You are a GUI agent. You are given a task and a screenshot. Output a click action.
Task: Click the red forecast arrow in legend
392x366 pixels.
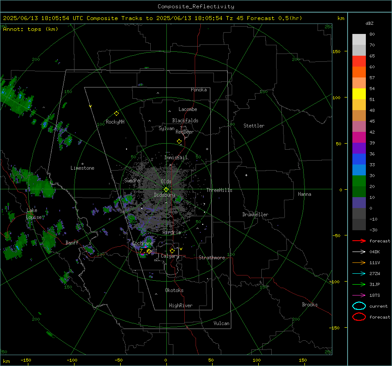(359, 241)
